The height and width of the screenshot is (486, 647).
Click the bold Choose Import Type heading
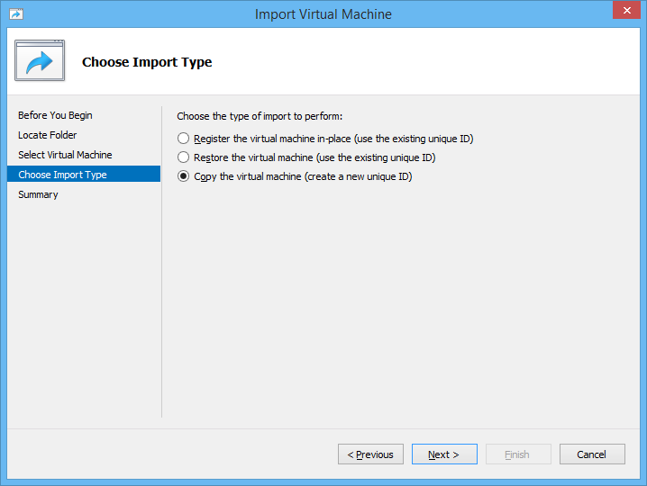147,62
